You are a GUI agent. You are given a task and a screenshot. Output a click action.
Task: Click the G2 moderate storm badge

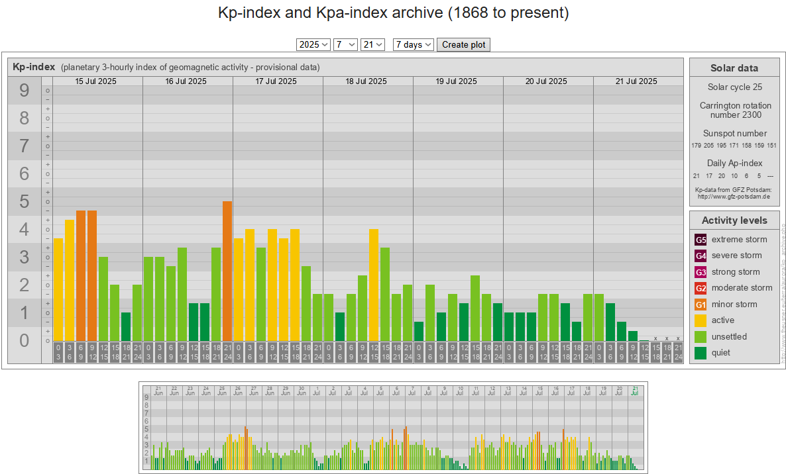pyautogui.click(x=701, y=288)
